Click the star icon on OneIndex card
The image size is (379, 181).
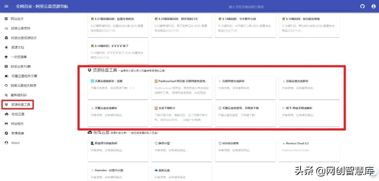click(x=92, y=170)
